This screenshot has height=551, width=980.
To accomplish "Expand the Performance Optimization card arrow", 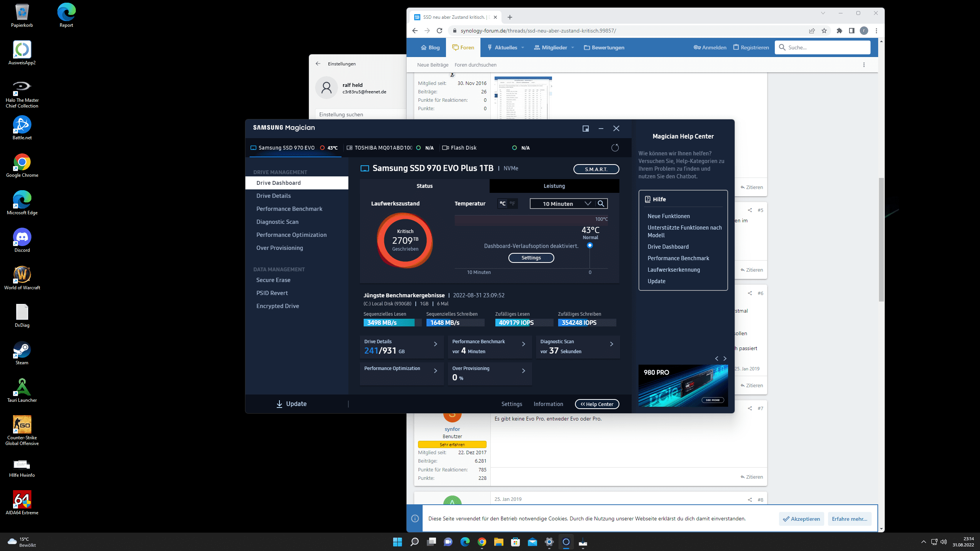I will click(x=435, y=371).
